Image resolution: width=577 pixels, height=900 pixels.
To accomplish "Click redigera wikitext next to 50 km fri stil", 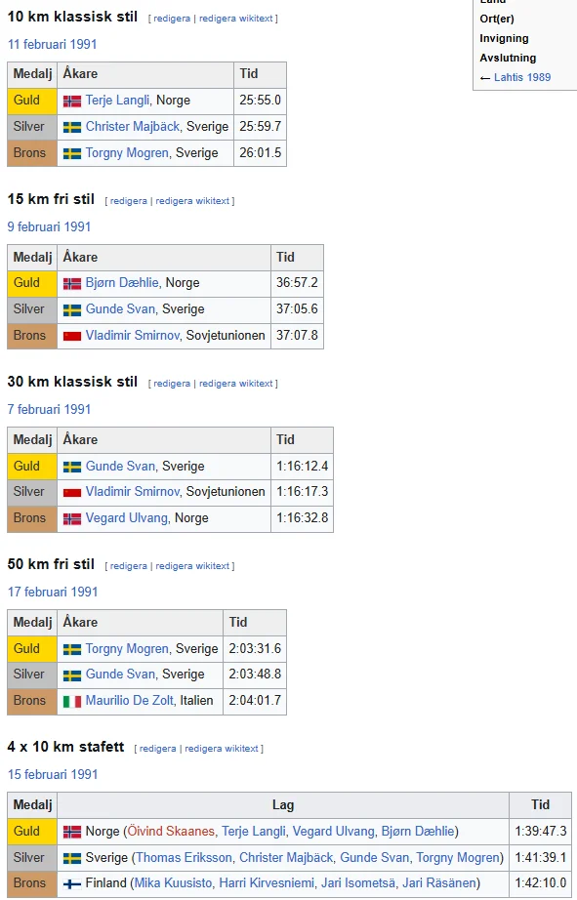I will (192, 566).
